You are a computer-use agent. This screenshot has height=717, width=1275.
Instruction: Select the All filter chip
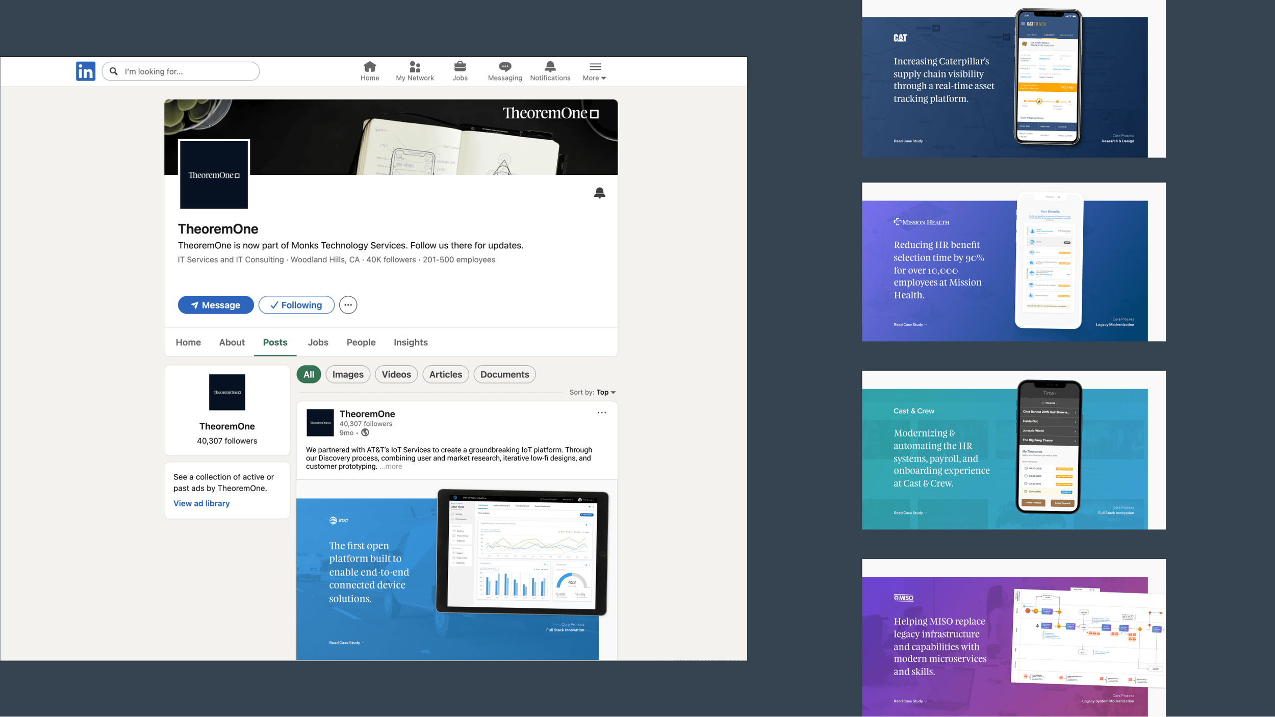309,374
